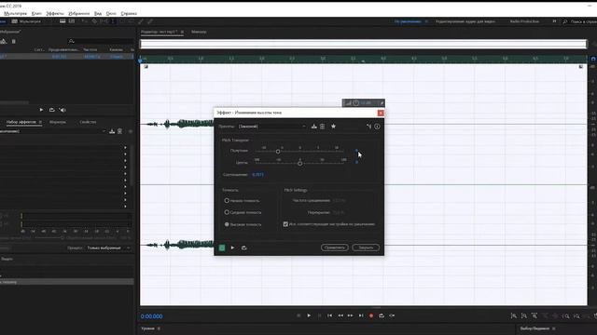Switch to Multitrack view via toolbar button
597x335 pixels.
point(25,21)
